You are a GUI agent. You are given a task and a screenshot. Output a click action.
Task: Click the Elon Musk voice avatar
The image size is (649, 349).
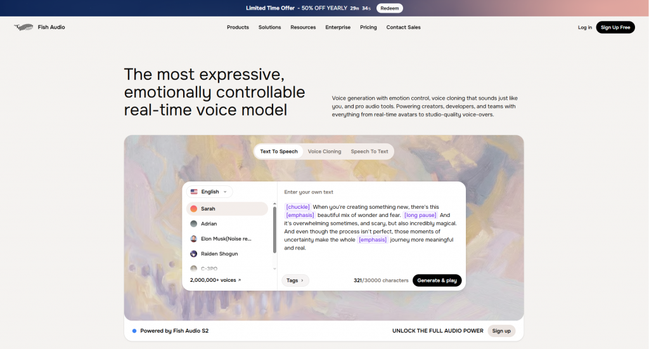194,239
